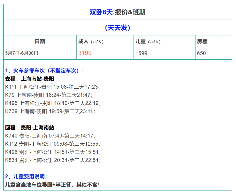Click the 去程：上海南站-贵阳 heading

[x=30, y=79]
